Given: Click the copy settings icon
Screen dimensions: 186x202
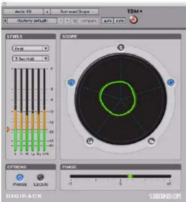Looking at the screenshot, I should pos(75,21).
